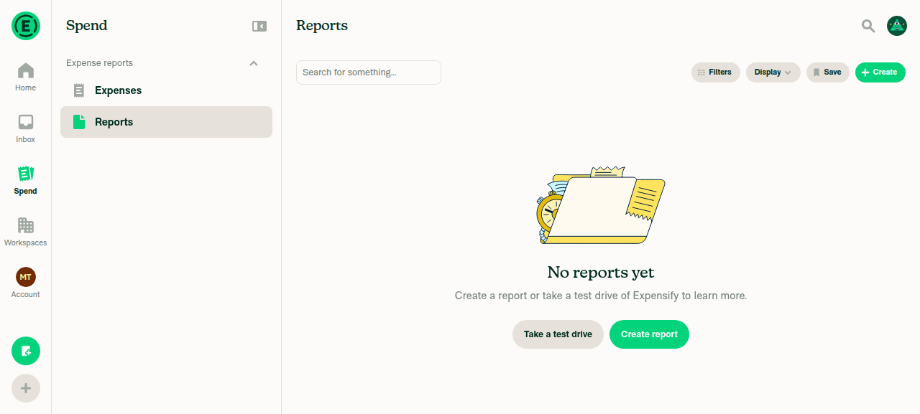
Task: Expand the Display dropdown
Action: (x=773, y=72)
